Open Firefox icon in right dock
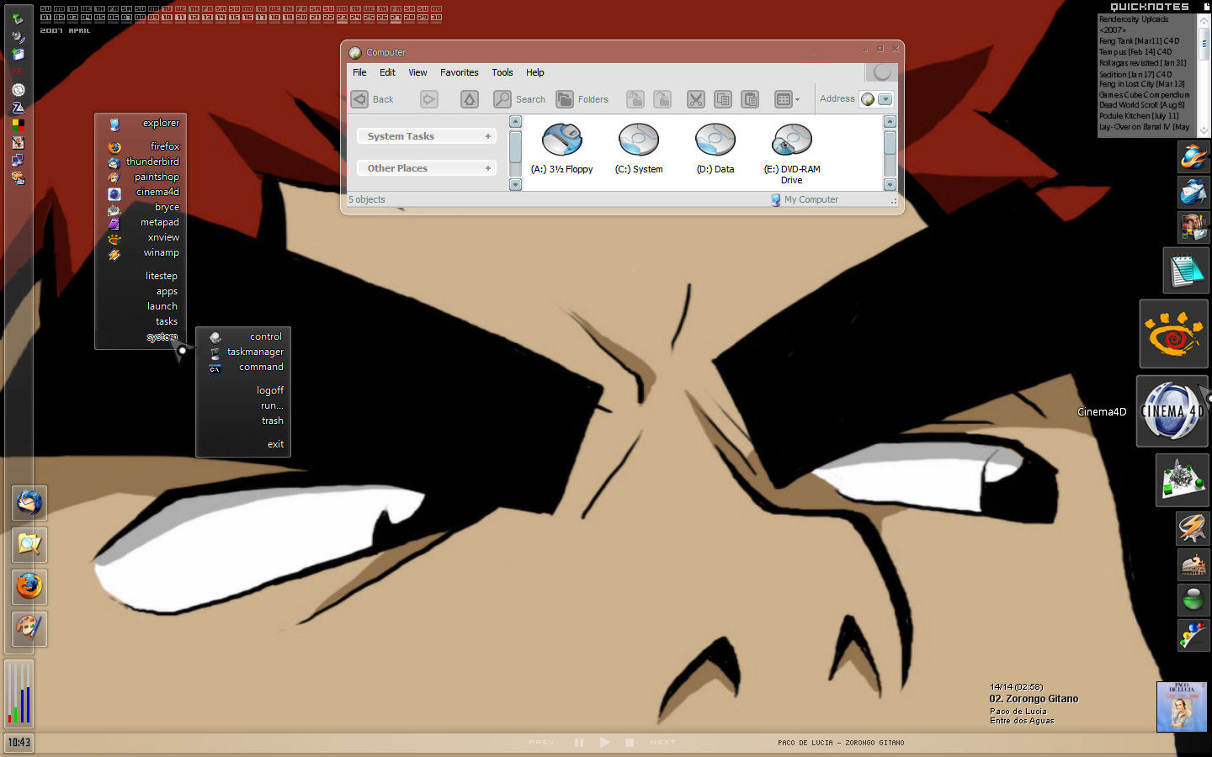1212x757 pixels. click(1193, 157)
